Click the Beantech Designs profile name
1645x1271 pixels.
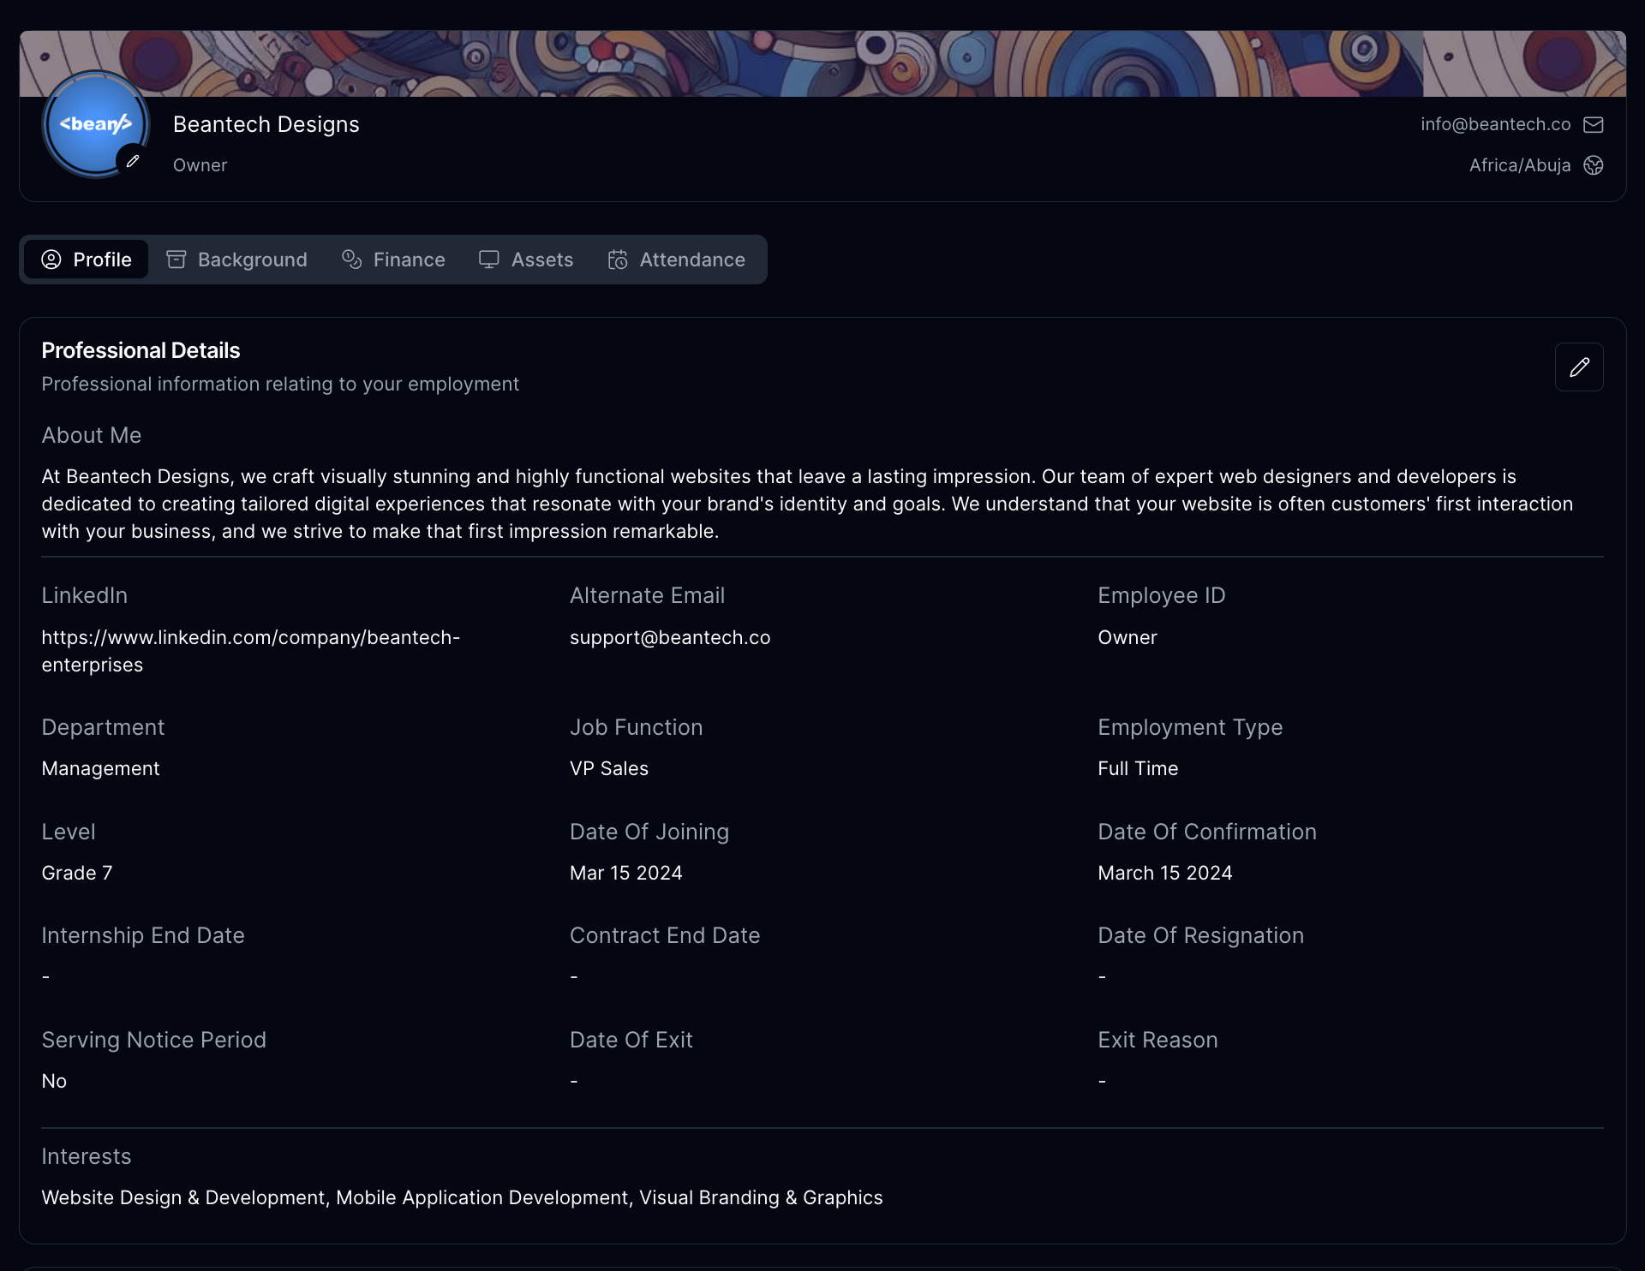tap(266, 125)
